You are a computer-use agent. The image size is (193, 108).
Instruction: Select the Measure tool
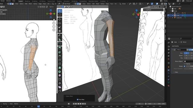coord(60,39)
